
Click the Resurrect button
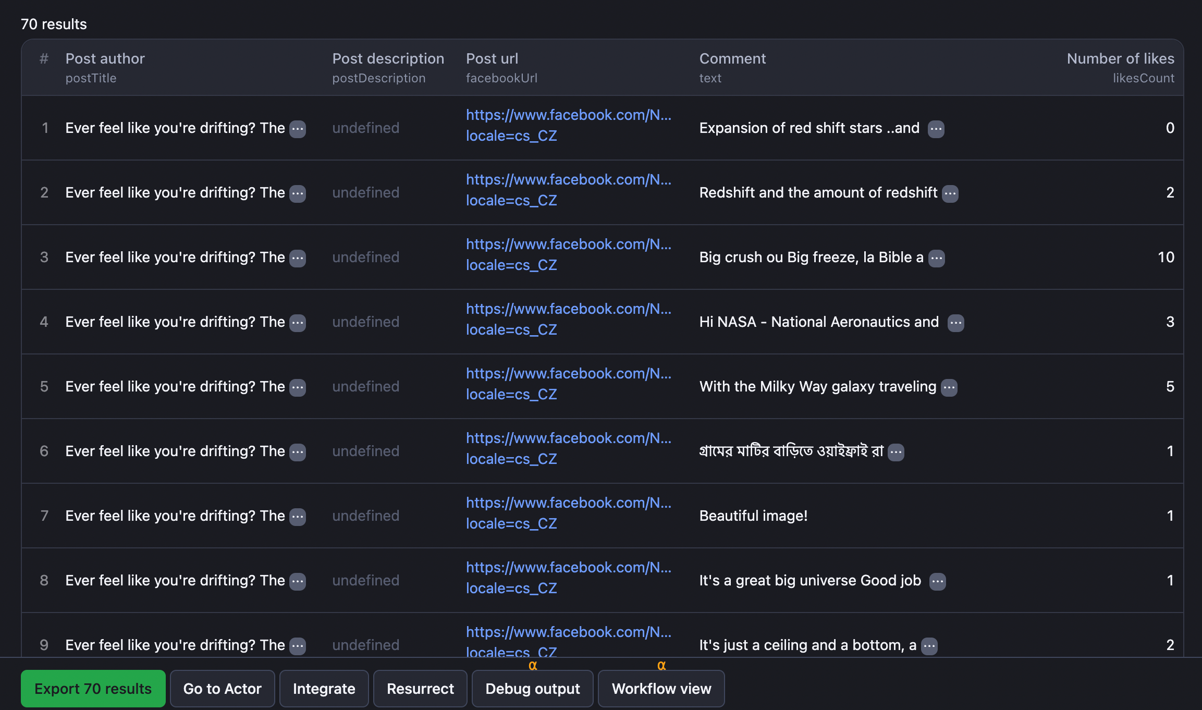(420, 689)
